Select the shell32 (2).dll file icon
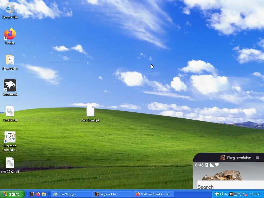 (x=10, y=165)
